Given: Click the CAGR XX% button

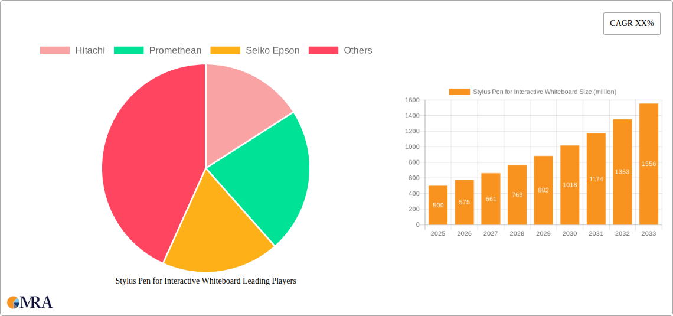Looking at the screenshot, I should coord(632,24).
